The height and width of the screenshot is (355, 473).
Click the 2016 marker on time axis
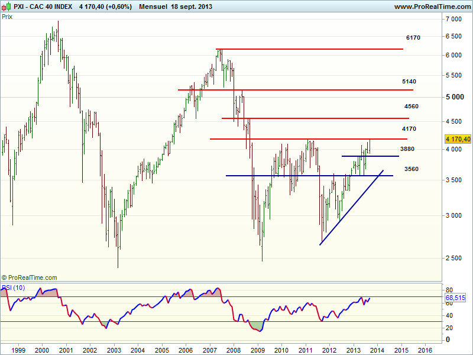[x=425, y=349]
